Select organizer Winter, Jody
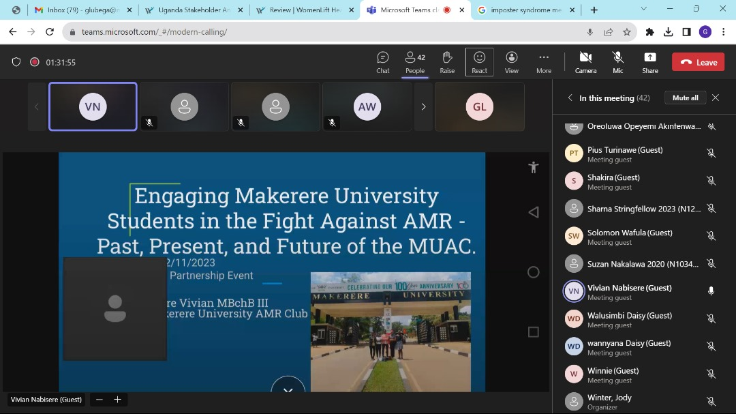The image size is (736, 414). (x=641, y=401)
